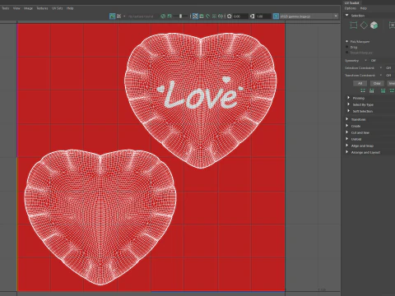Click second grid icon below All button
The image size is (395, 296).
(x=372, y=90)
